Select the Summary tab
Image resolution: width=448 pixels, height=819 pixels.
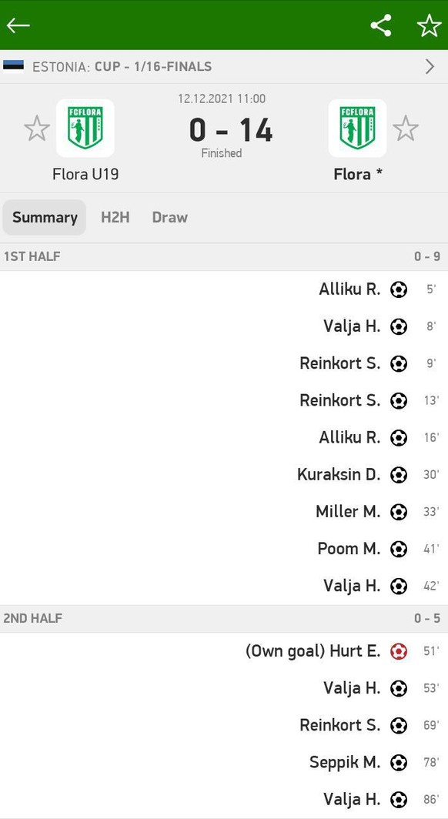click(x=45, y=217)
